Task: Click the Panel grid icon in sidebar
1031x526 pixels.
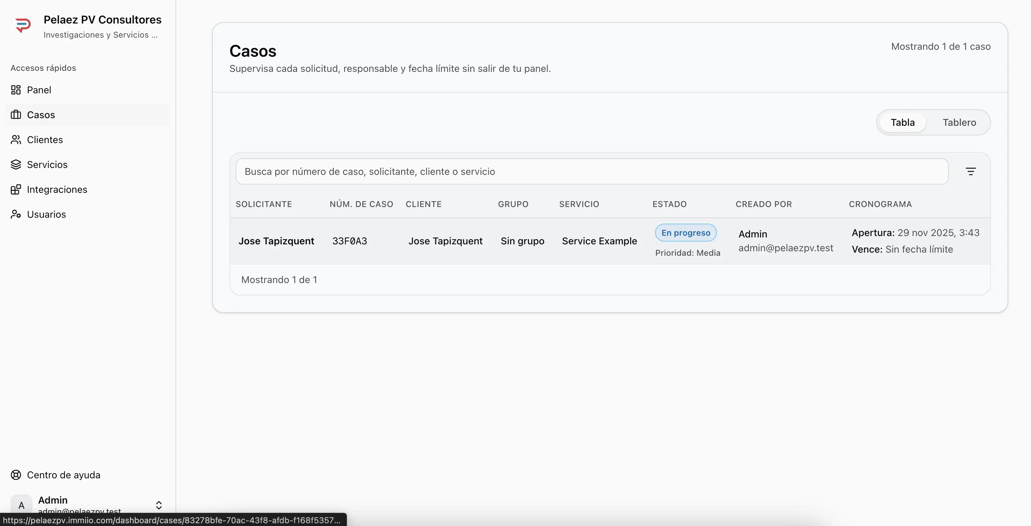Action: click(16, 90)
